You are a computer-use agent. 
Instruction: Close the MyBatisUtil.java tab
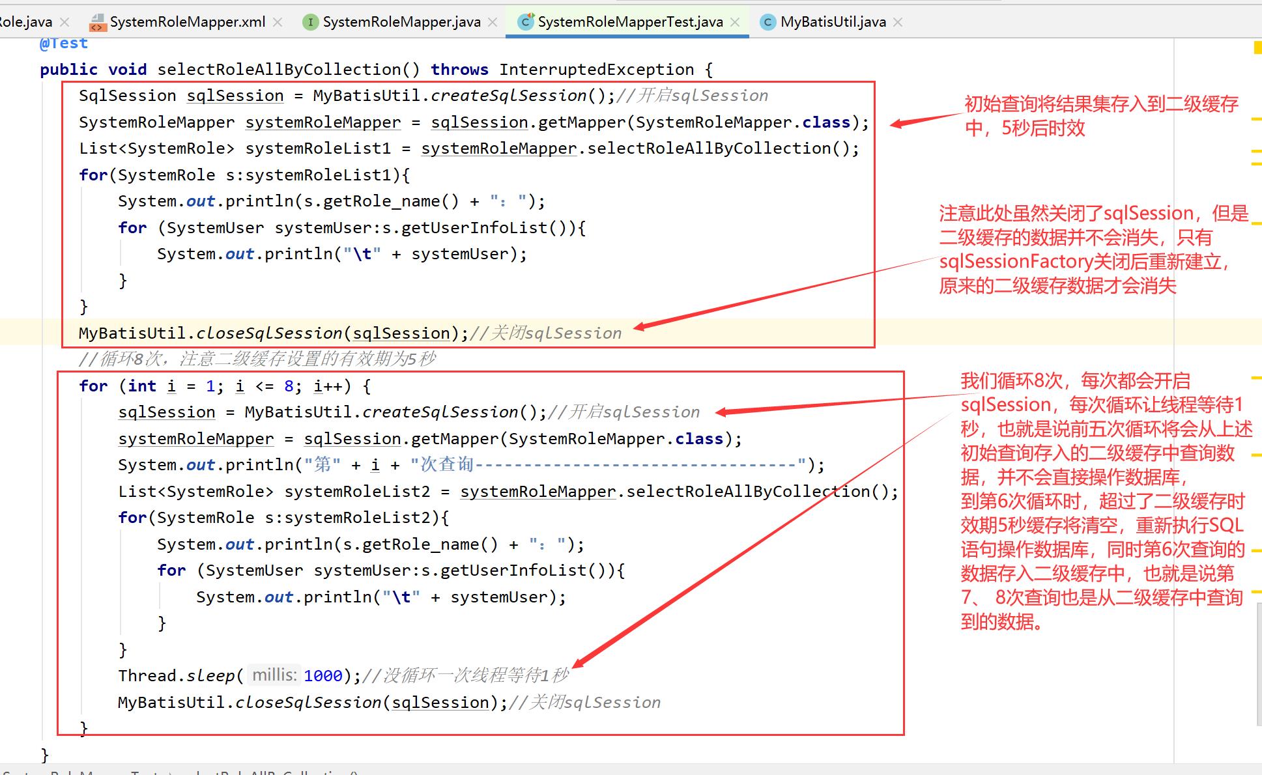(898, 22)
